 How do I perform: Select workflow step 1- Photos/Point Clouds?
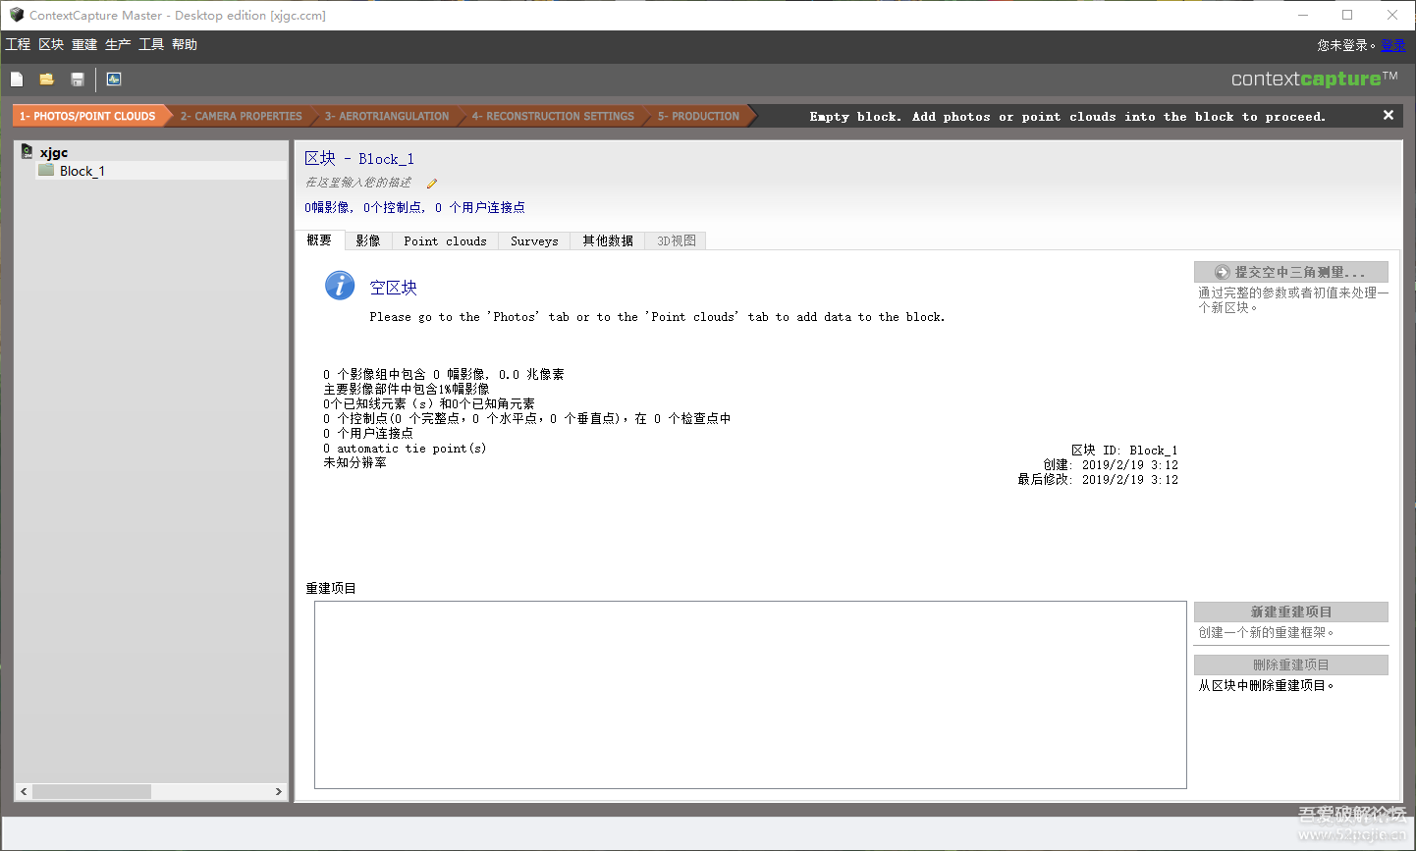[87, 116]
